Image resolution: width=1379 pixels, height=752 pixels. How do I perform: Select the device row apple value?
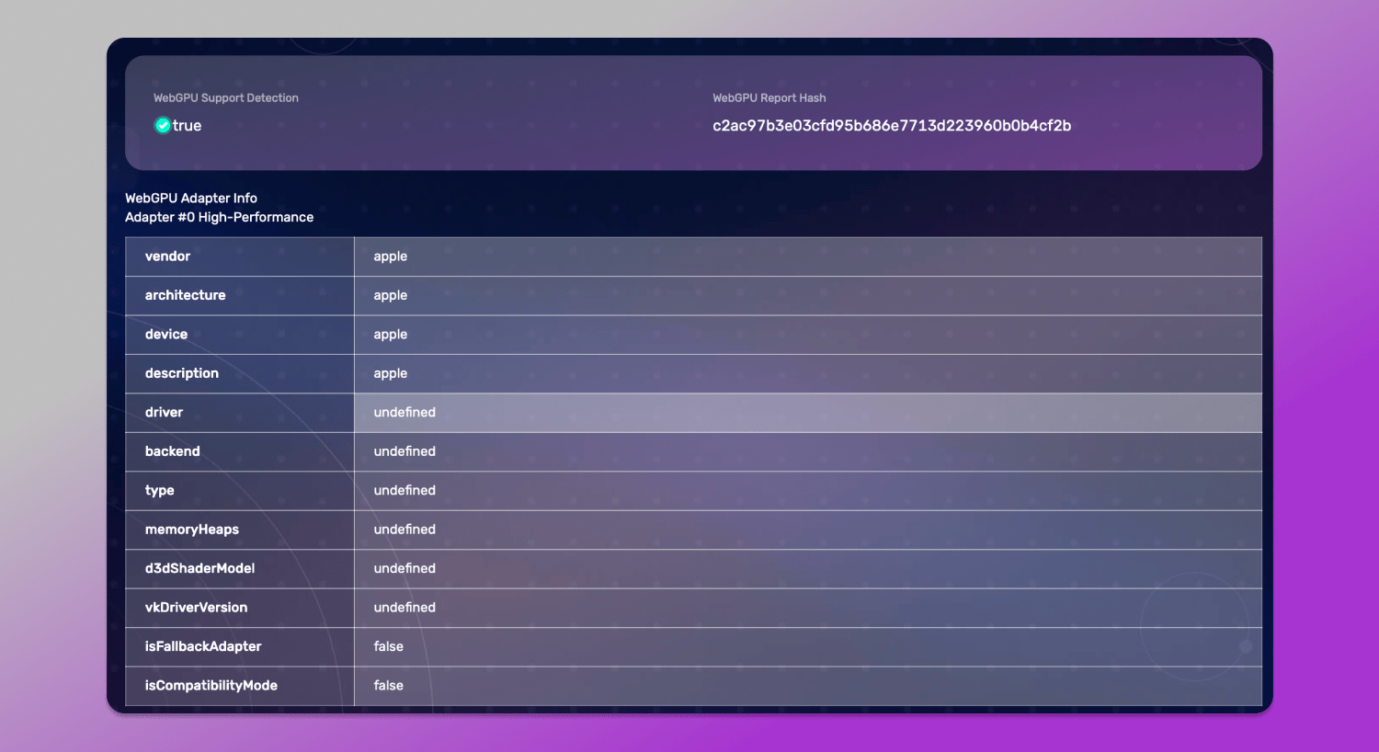pyautogui.click(x=390, y=334)
